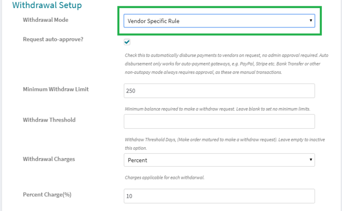Toggle the Request auto-approve checkbox
The image size is (342, 211).
tap(127, 42)
